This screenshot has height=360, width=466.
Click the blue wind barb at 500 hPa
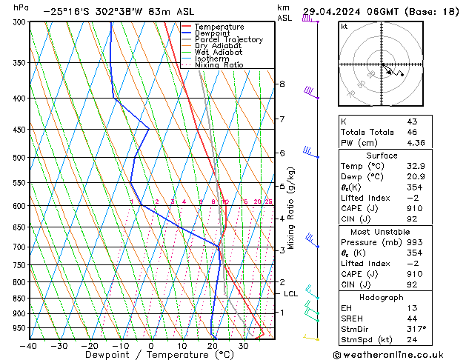click(311, 152)
